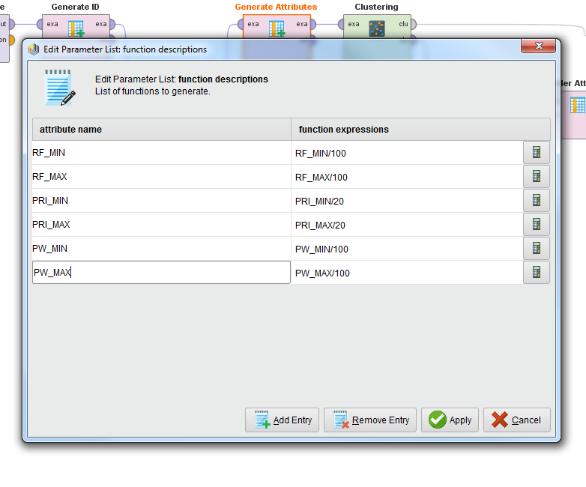
Task: Click Generate ID output exa port
Action: pyautogui.click(x=112, y=25)
